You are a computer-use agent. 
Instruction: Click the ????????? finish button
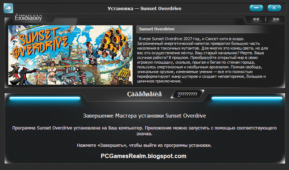tap(187, 94)
